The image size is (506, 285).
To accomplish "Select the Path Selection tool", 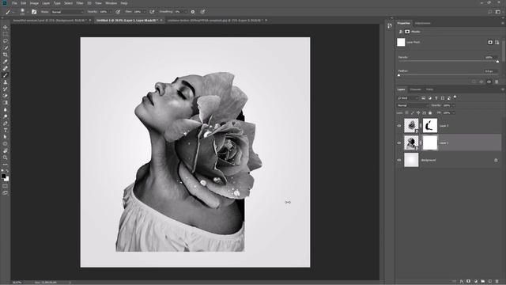I will tap(6, 137).
